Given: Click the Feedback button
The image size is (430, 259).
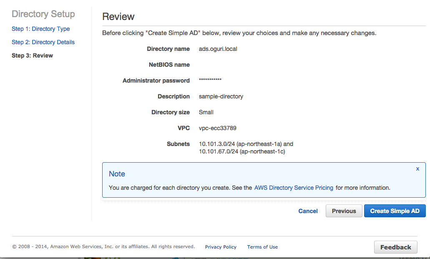Looking at the screenshot, I should [x=395, y=247].
